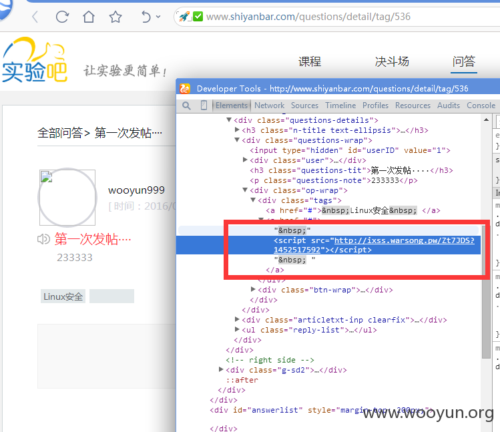Expand the ul reply-list node
Viewport: 500px width, 432px height.
(x=237, y=329)
